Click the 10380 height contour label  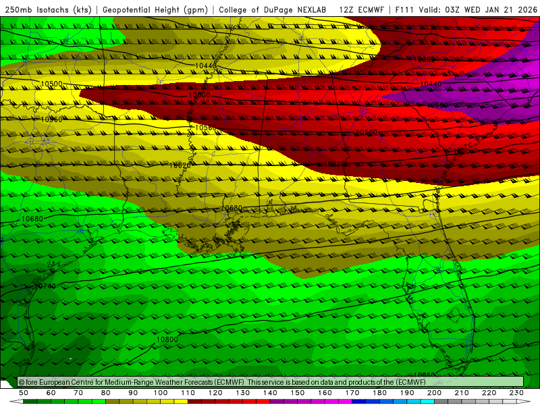(425, 59)
